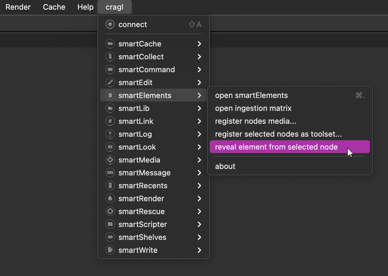388x276 pixels.
Task: Click the smartMedia diamond icon
Action: 110,160
